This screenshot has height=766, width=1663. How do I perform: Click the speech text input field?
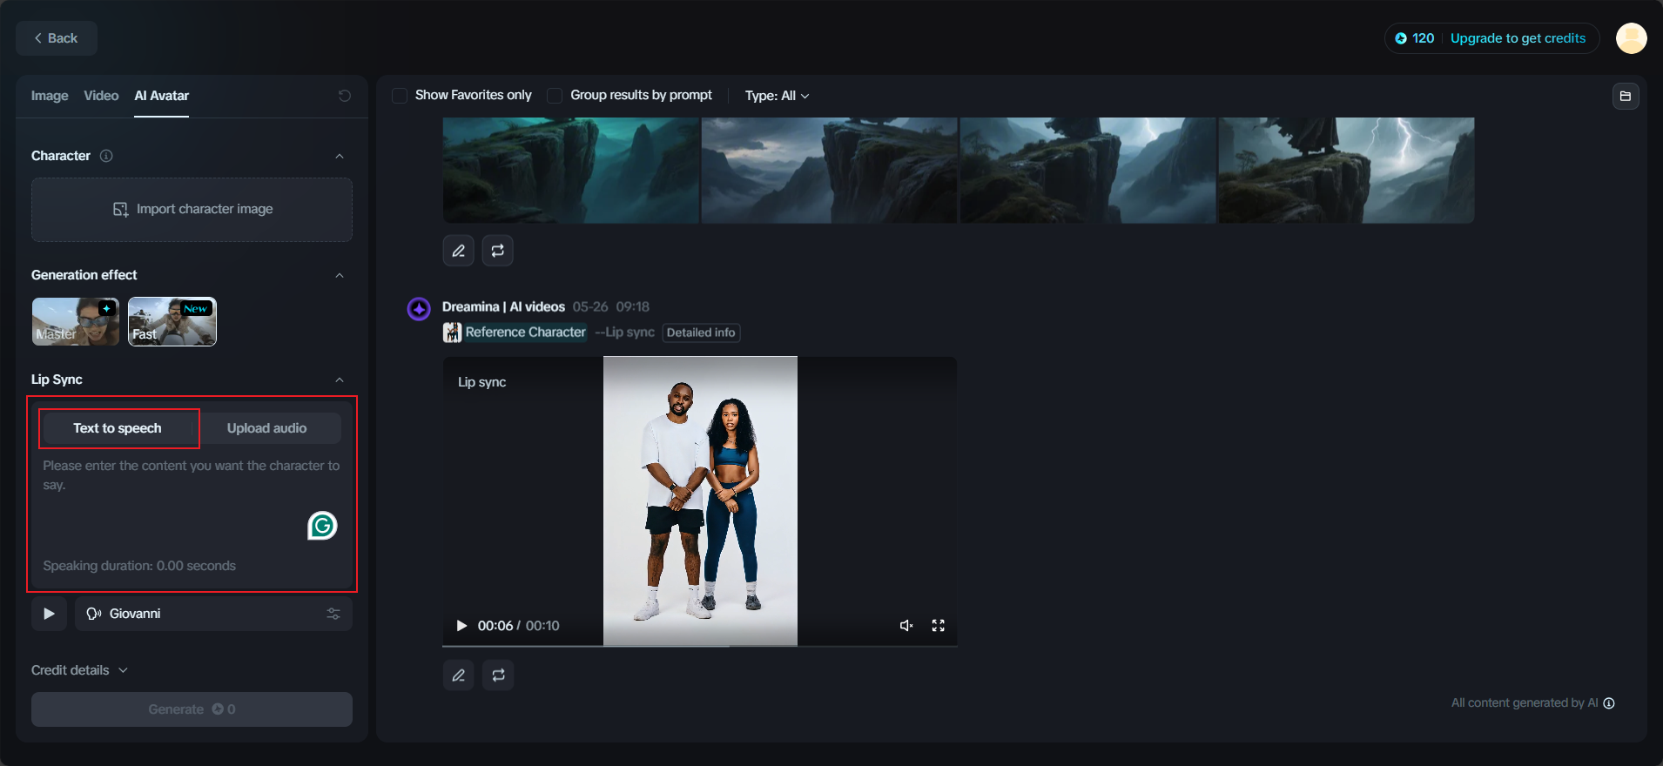click(192, 505)
